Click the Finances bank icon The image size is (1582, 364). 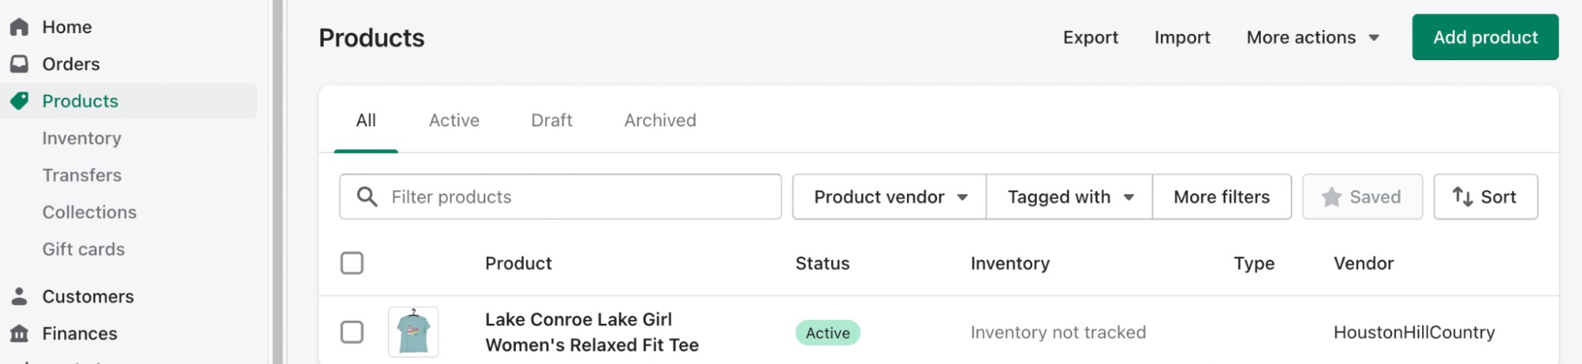pyautogui.click(x=20, y=333)
